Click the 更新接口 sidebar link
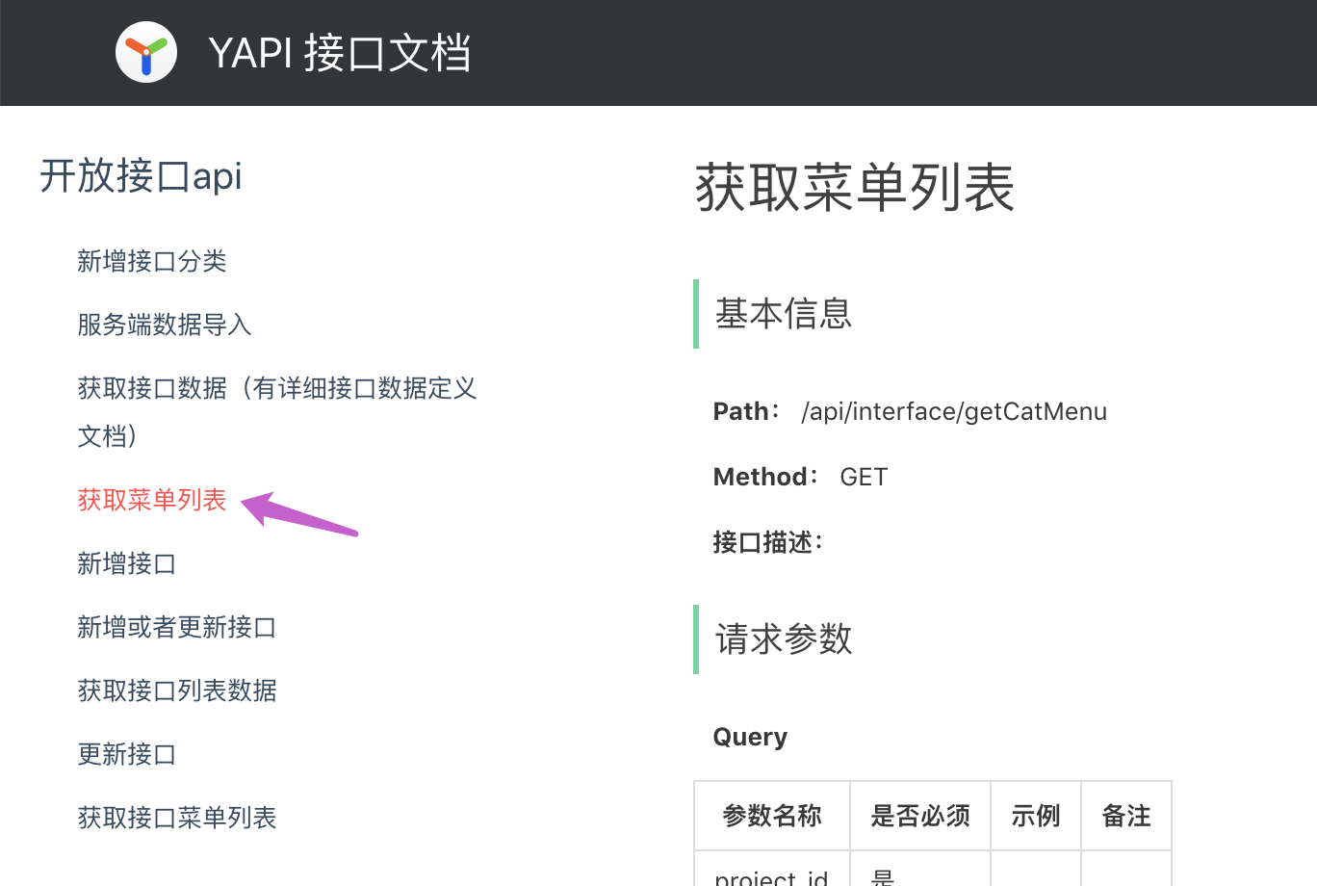 coord(126,754)
